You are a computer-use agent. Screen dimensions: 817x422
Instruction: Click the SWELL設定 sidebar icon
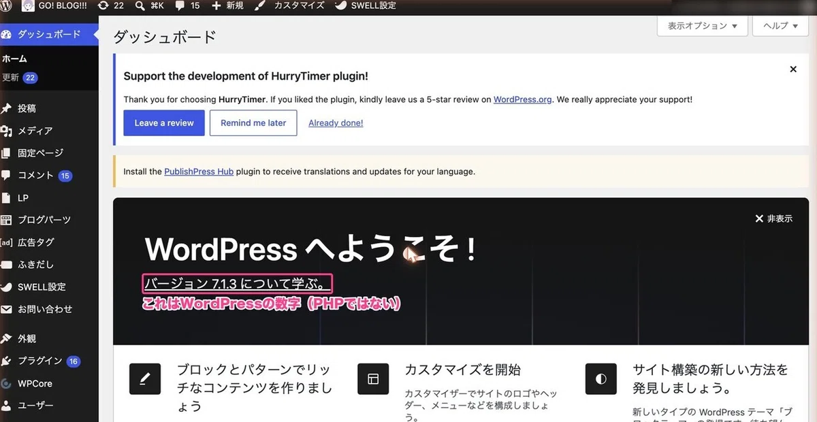7,287
